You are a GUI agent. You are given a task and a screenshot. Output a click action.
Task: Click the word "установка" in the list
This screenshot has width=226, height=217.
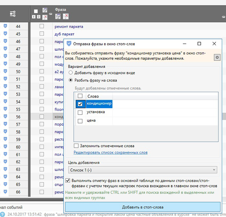(x=96, y=112)
